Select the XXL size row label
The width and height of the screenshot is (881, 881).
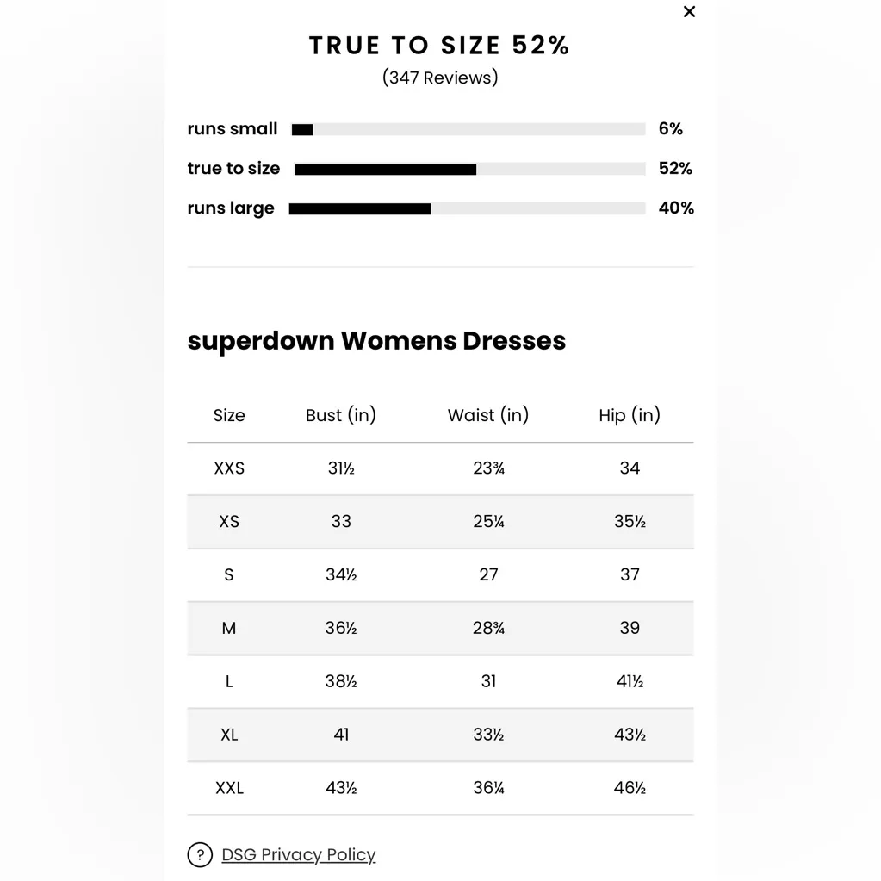click(x=229, y=788)
